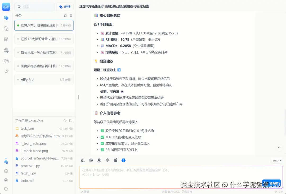The image size is (286, 194).
Task: Collapse the report panel with the chevron
Action: pyautogui.click(x=279, y=147)
